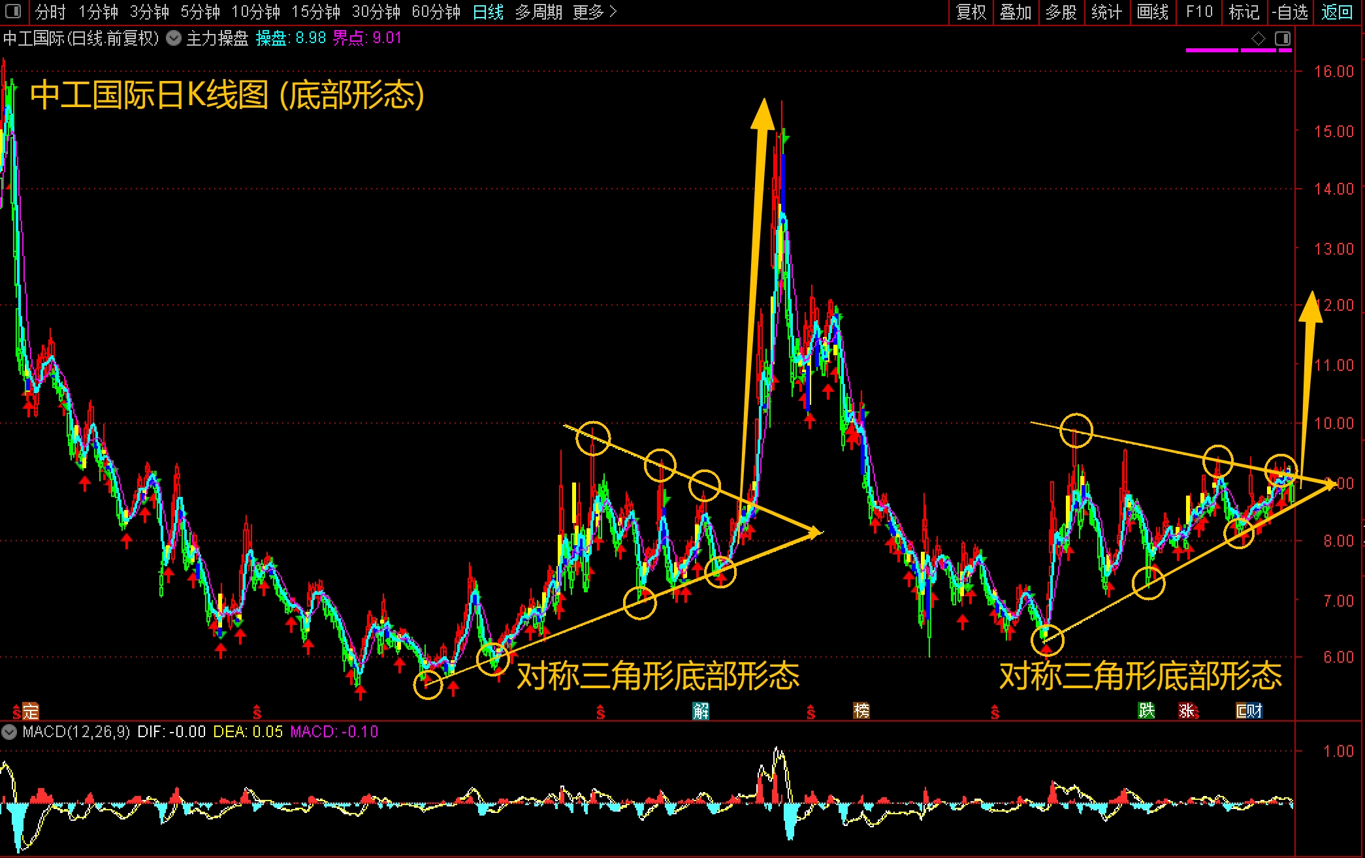Select the 日线 daily period tab

488,12
